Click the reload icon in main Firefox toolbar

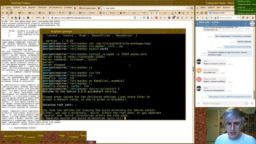click(x=178, y=18)
